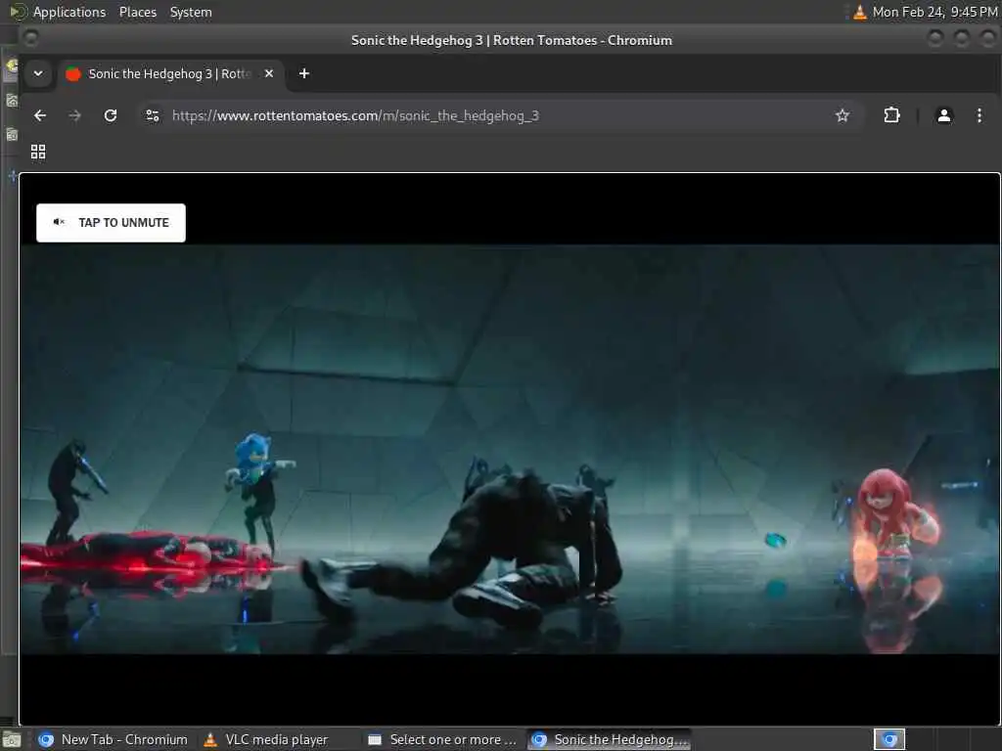Open site information icon in address bar
1002x751 pixels.
pyautogui.click(x=153, y=115)
